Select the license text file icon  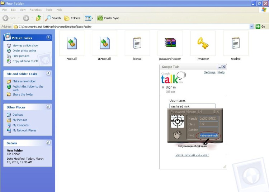pos(137,43)
